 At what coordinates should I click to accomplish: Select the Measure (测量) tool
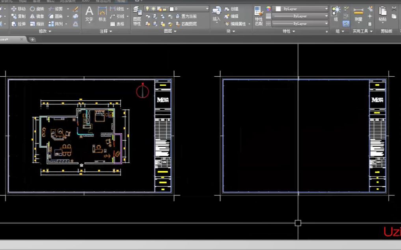358,12
